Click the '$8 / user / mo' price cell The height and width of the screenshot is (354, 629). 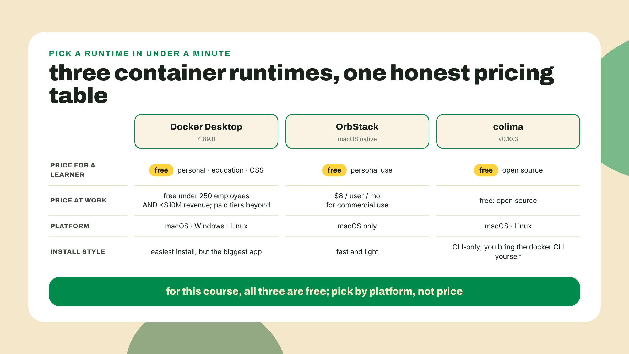click(x=357, y=200)
